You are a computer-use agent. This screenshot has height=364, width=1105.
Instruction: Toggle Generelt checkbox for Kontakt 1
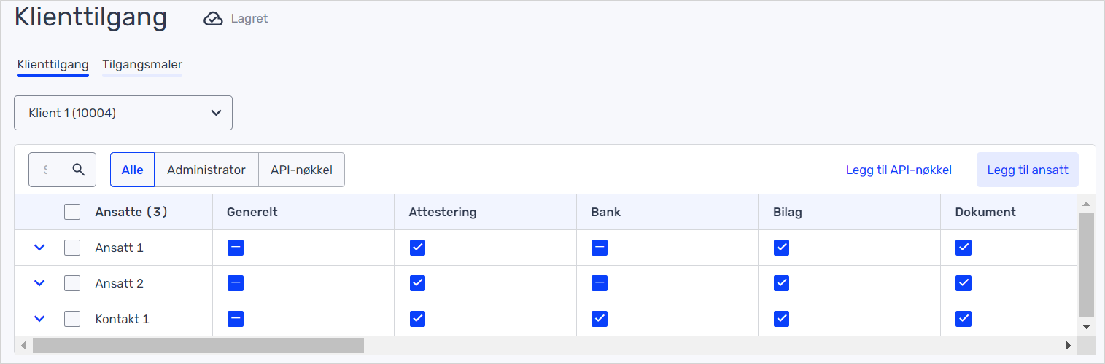coord(236,319)
